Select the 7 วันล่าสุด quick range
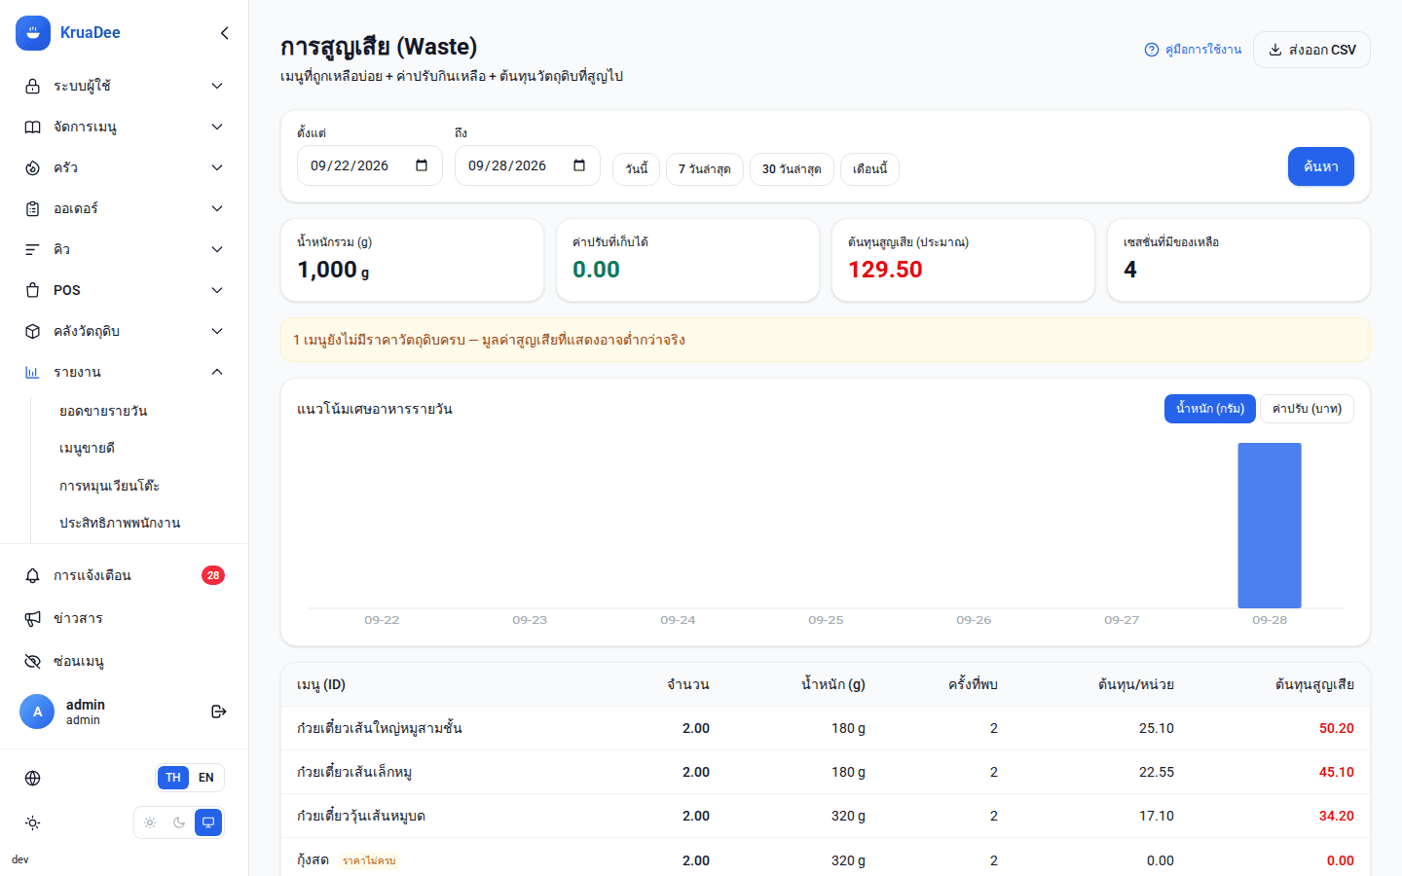This screenshot has height=876, width=1402. 705,169
